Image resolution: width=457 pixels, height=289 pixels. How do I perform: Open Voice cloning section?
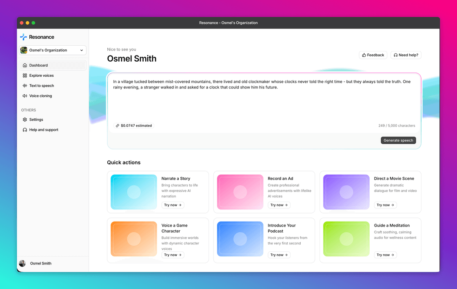click(53, 96)
